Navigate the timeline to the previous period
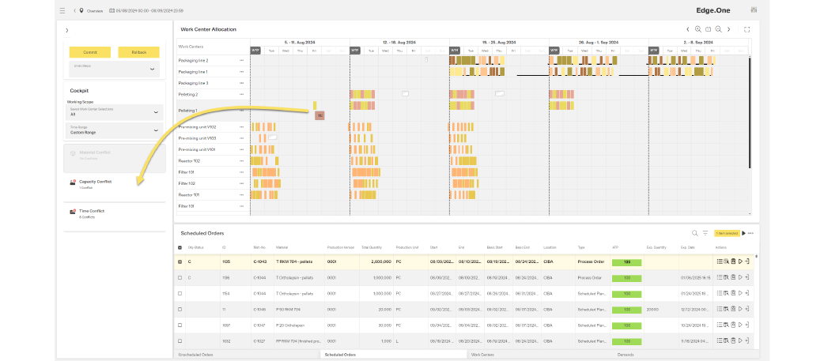Image resolution: width=824 pixels, height=361 pixels. coord(688,29)
